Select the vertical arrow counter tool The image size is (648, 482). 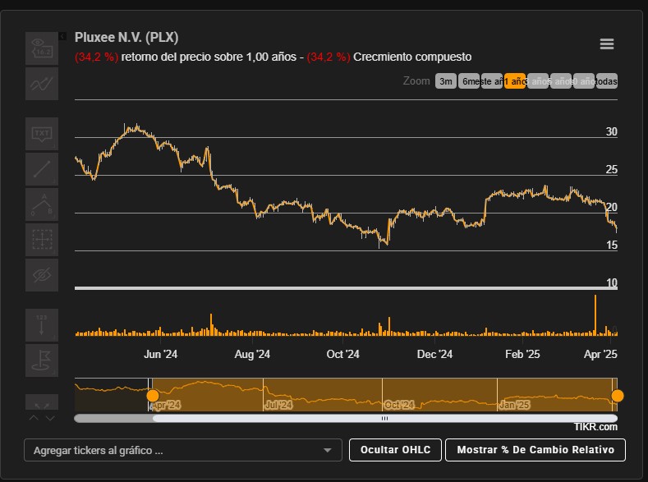(x=42, y=325)
